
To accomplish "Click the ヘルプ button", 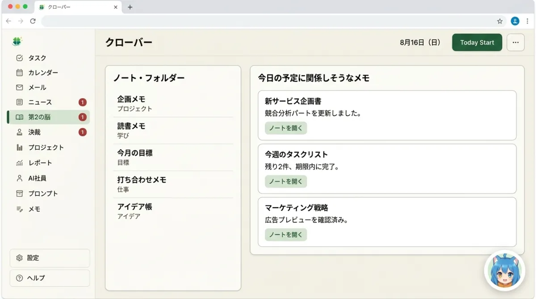I will pos(50,278).
